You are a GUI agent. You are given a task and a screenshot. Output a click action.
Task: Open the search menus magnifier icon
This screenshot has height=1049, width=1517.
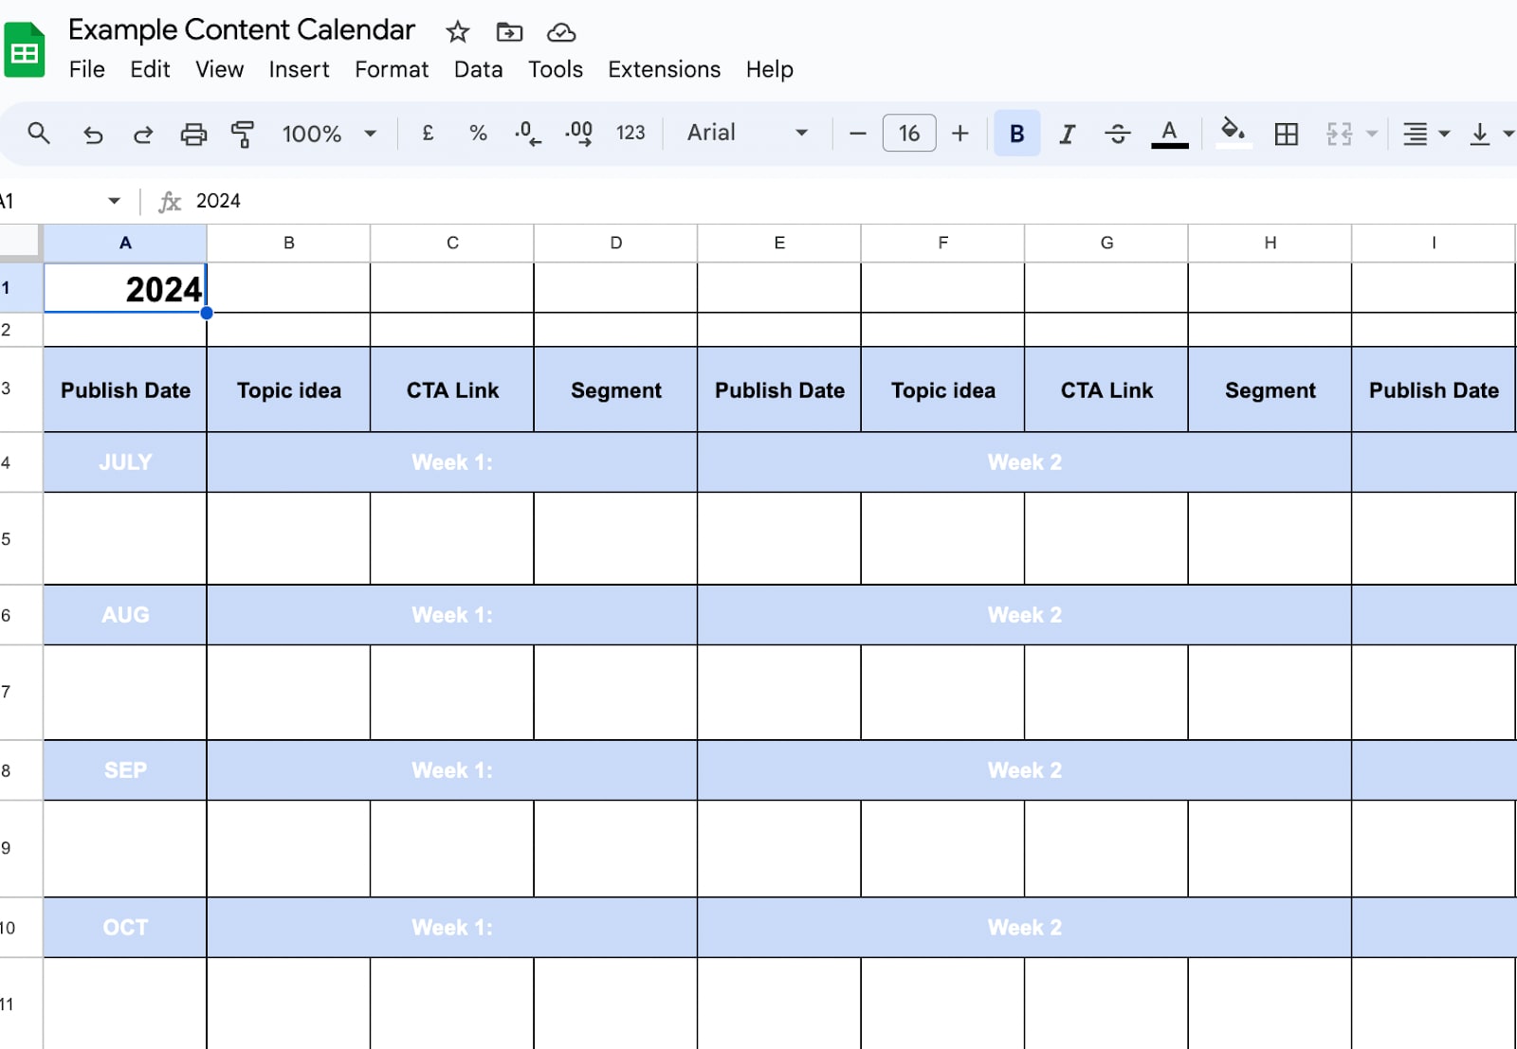click(x=39, y=134)
